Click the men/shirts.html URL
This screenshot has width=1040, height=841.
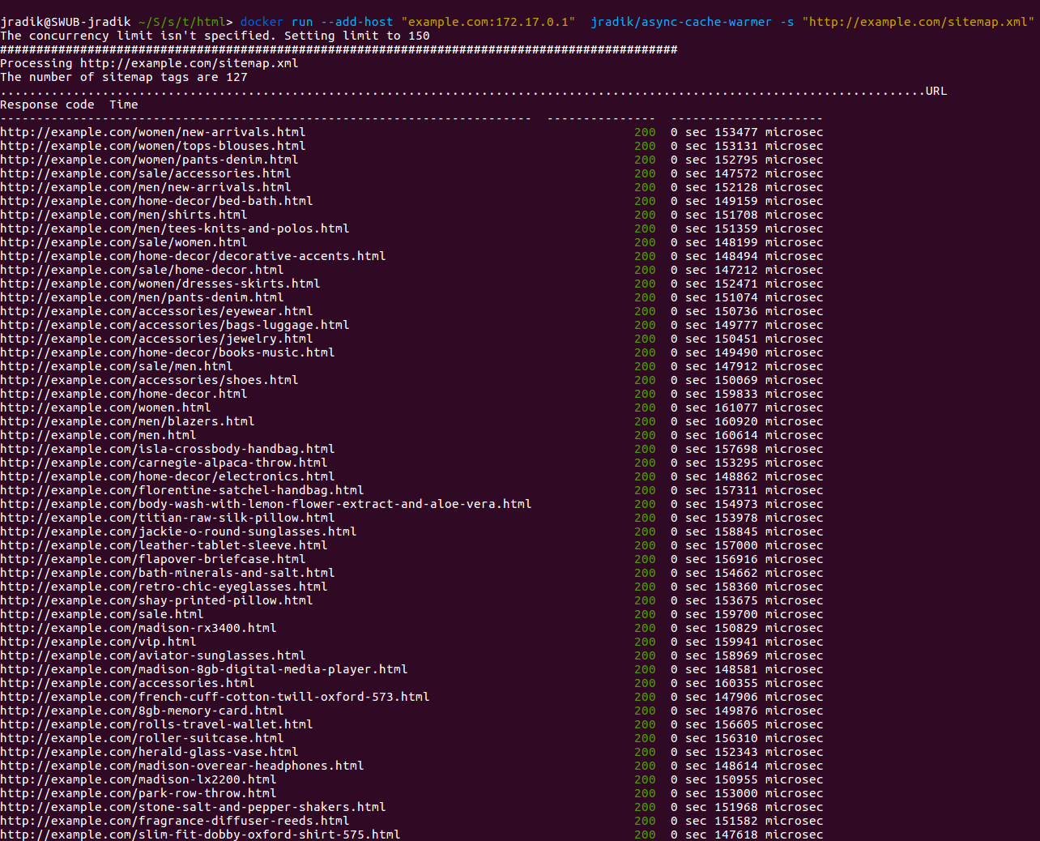tap(124, 215)
